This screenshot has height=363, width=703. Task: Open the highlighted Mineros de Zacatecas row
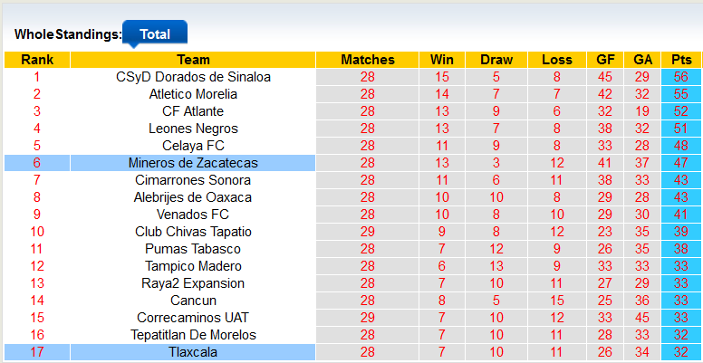tap(193, 163)
